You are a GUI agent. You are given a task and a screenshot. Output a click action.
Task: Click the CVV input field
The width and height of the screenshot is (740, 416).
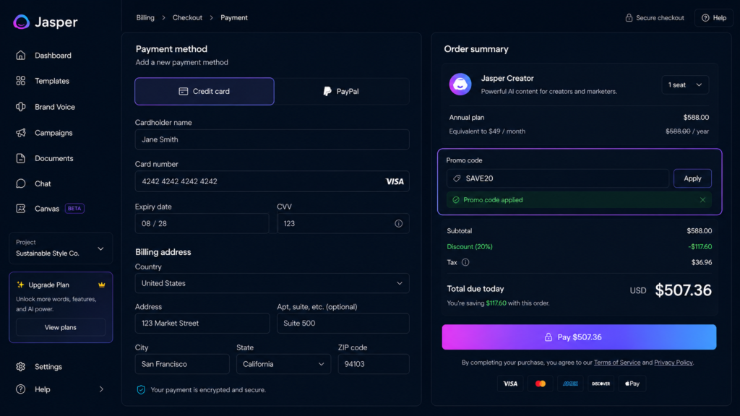tap(343, 224)
